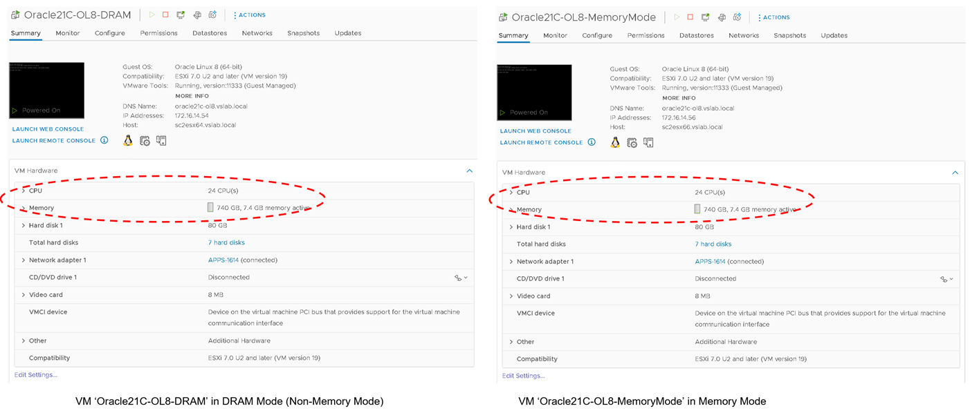Open 7 hard disks link in MemoryMode VM

(x=713, y=244)
